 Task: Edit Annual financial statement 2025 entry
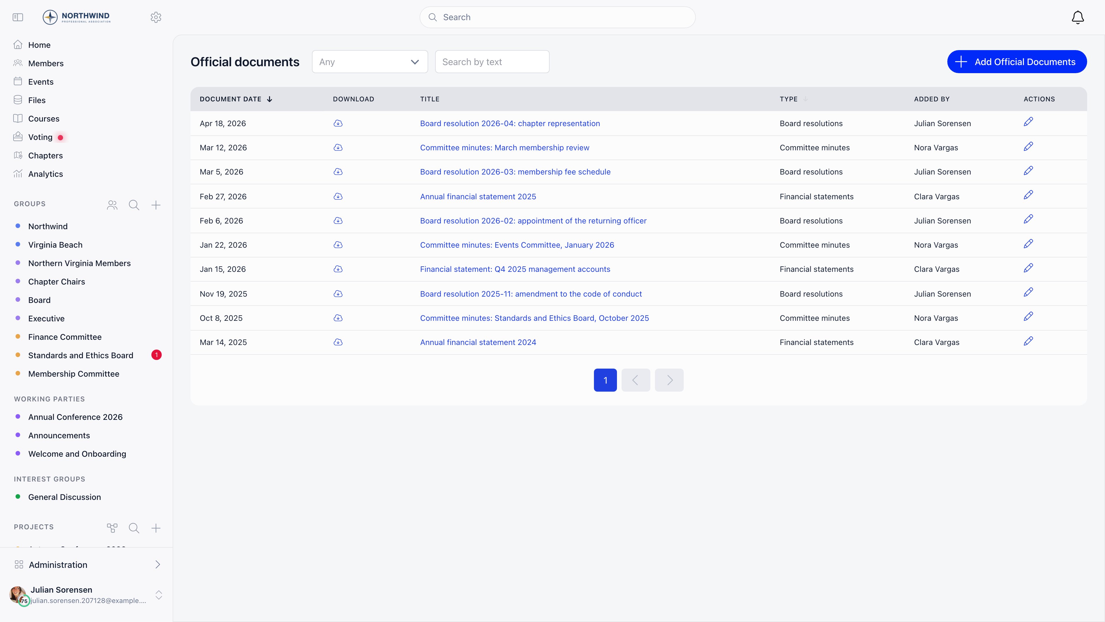pos(1028,195)
